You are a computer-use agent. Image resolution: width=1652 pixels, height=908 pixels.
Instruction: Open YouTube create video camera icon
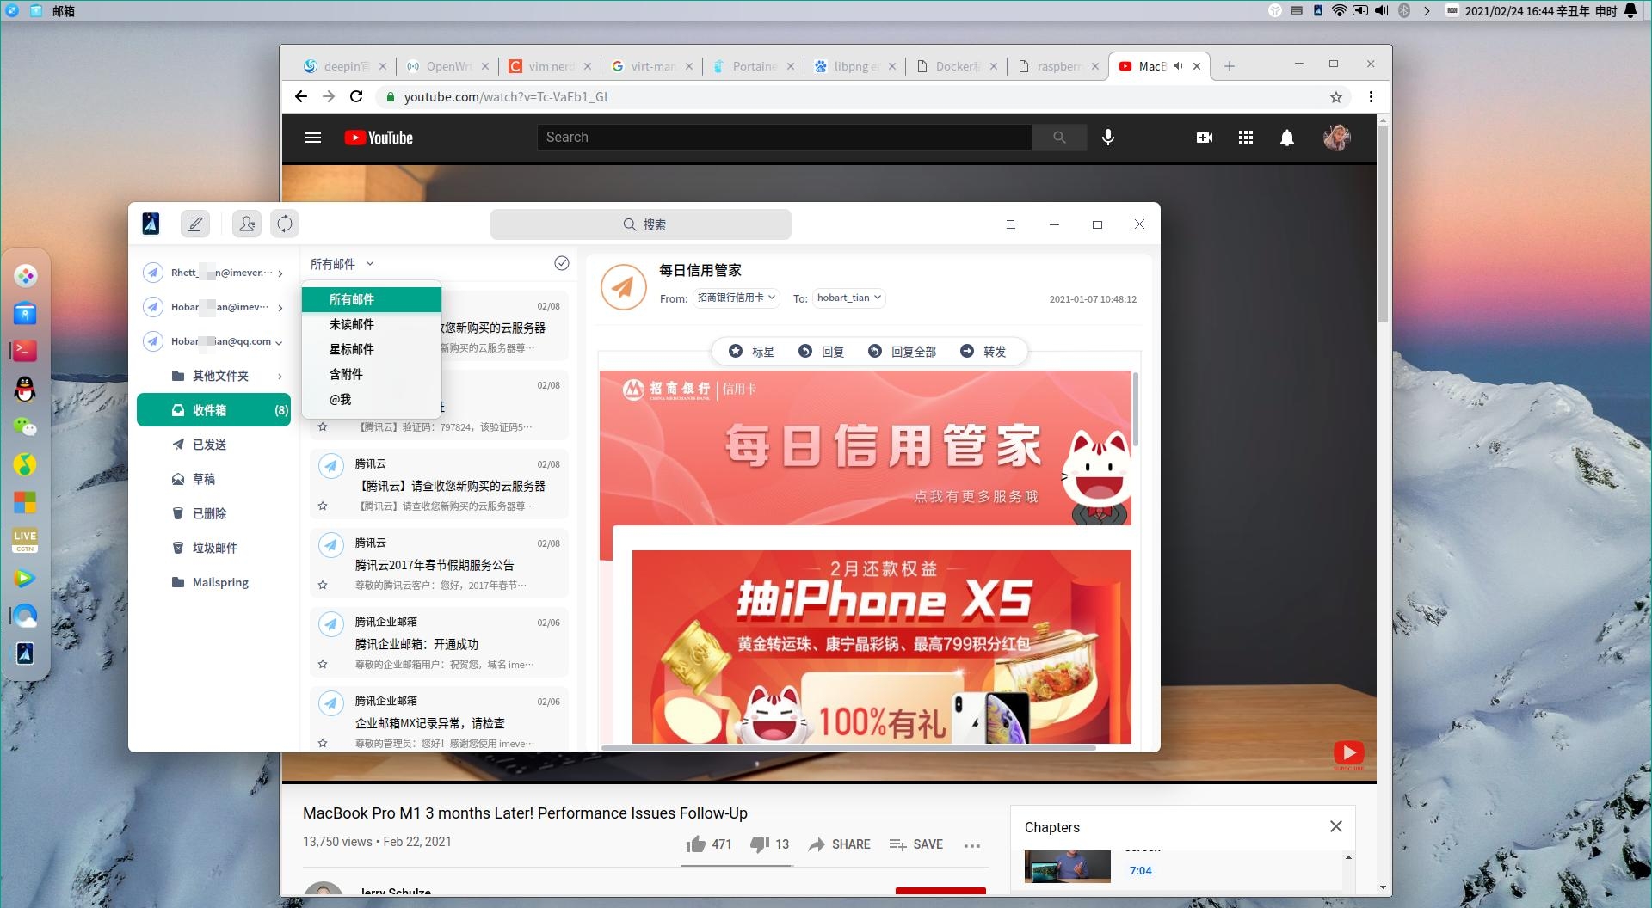click(x=1205, y=138)
